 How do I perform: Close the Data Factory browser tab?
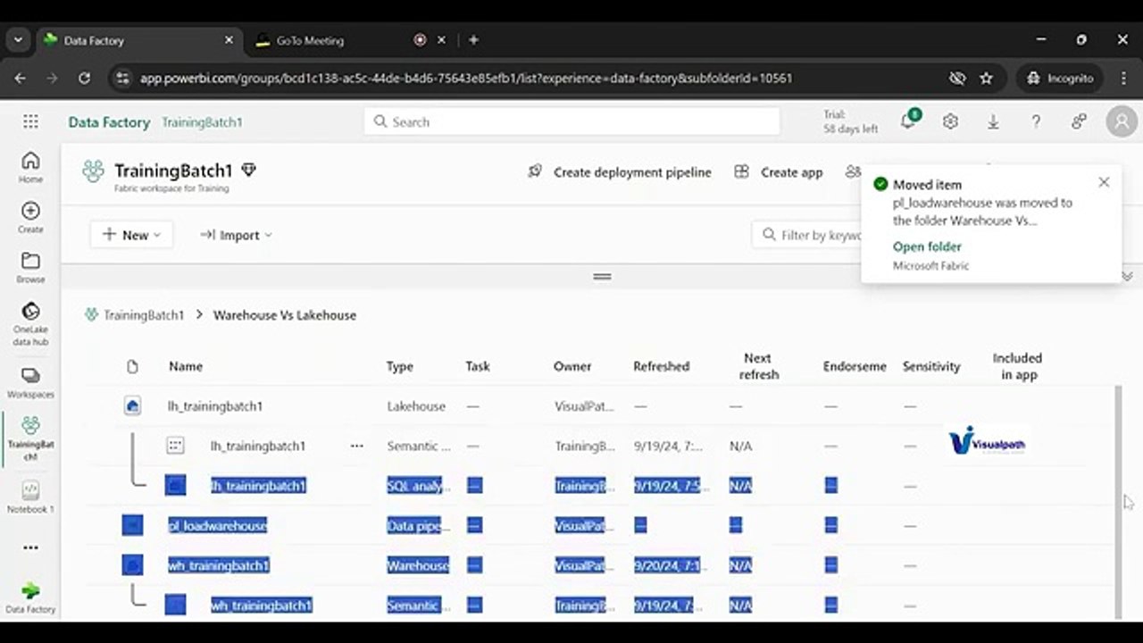click(x=229, y=40)
